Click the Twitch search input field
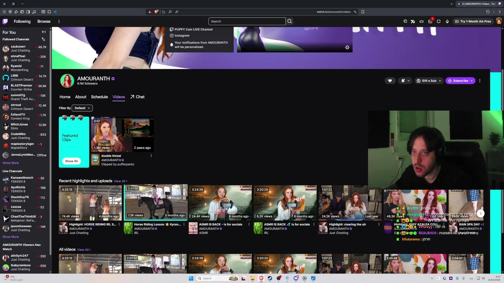The width and height of the screenshot is (504, 283). [x=247, y=21]
